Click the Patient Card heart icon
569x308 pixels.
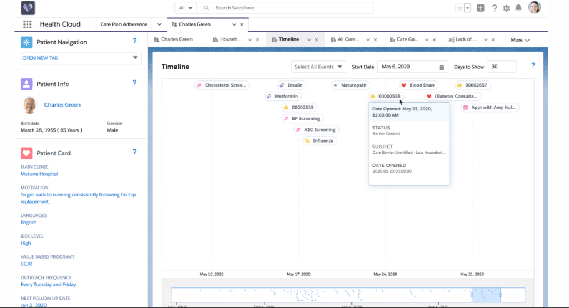pos(27,153)
